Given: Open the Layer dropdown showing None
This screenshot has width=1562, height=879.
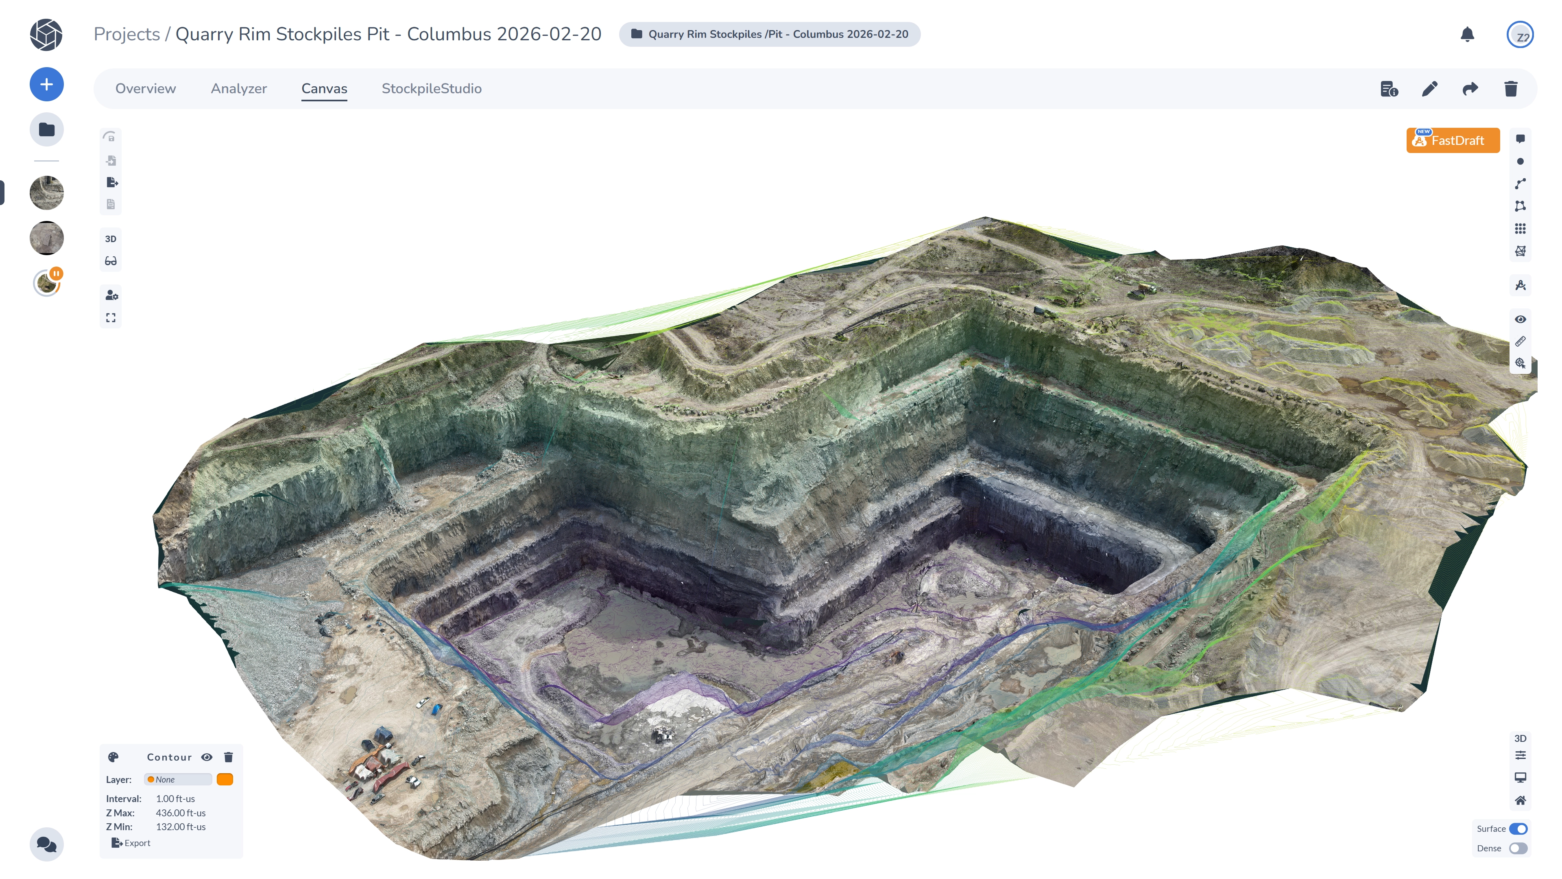Looking at the screenshot, I should tap(178, 780).
